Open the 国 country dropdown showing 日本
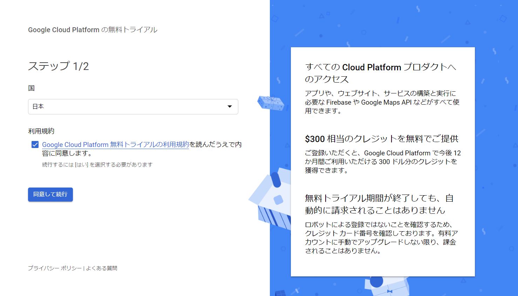This screenshot has width=518, height=296. click(x=133, y=107)
